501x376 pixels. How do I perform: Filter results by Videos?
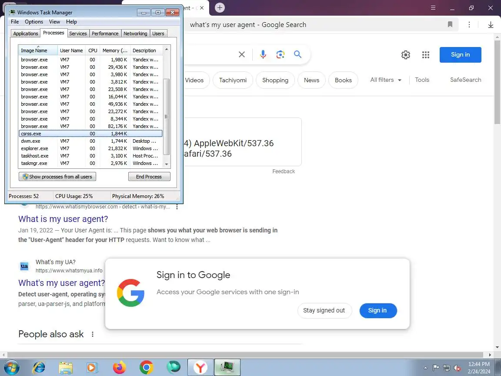[x=195, y=80]
